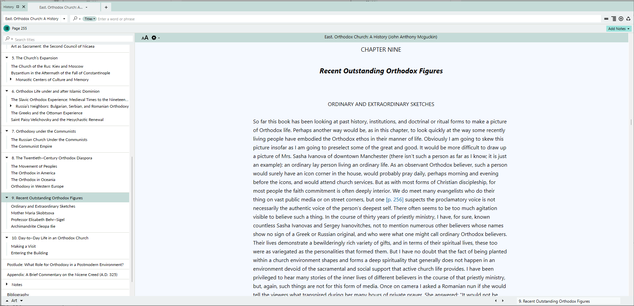Viewport: 634px width, 306px height.
Task: Click the AA font size icon
Action: tap(145, 38)
